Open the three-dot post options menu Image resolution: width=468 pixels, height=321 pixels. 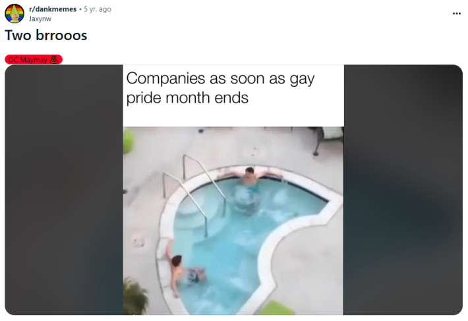point(456,13)
